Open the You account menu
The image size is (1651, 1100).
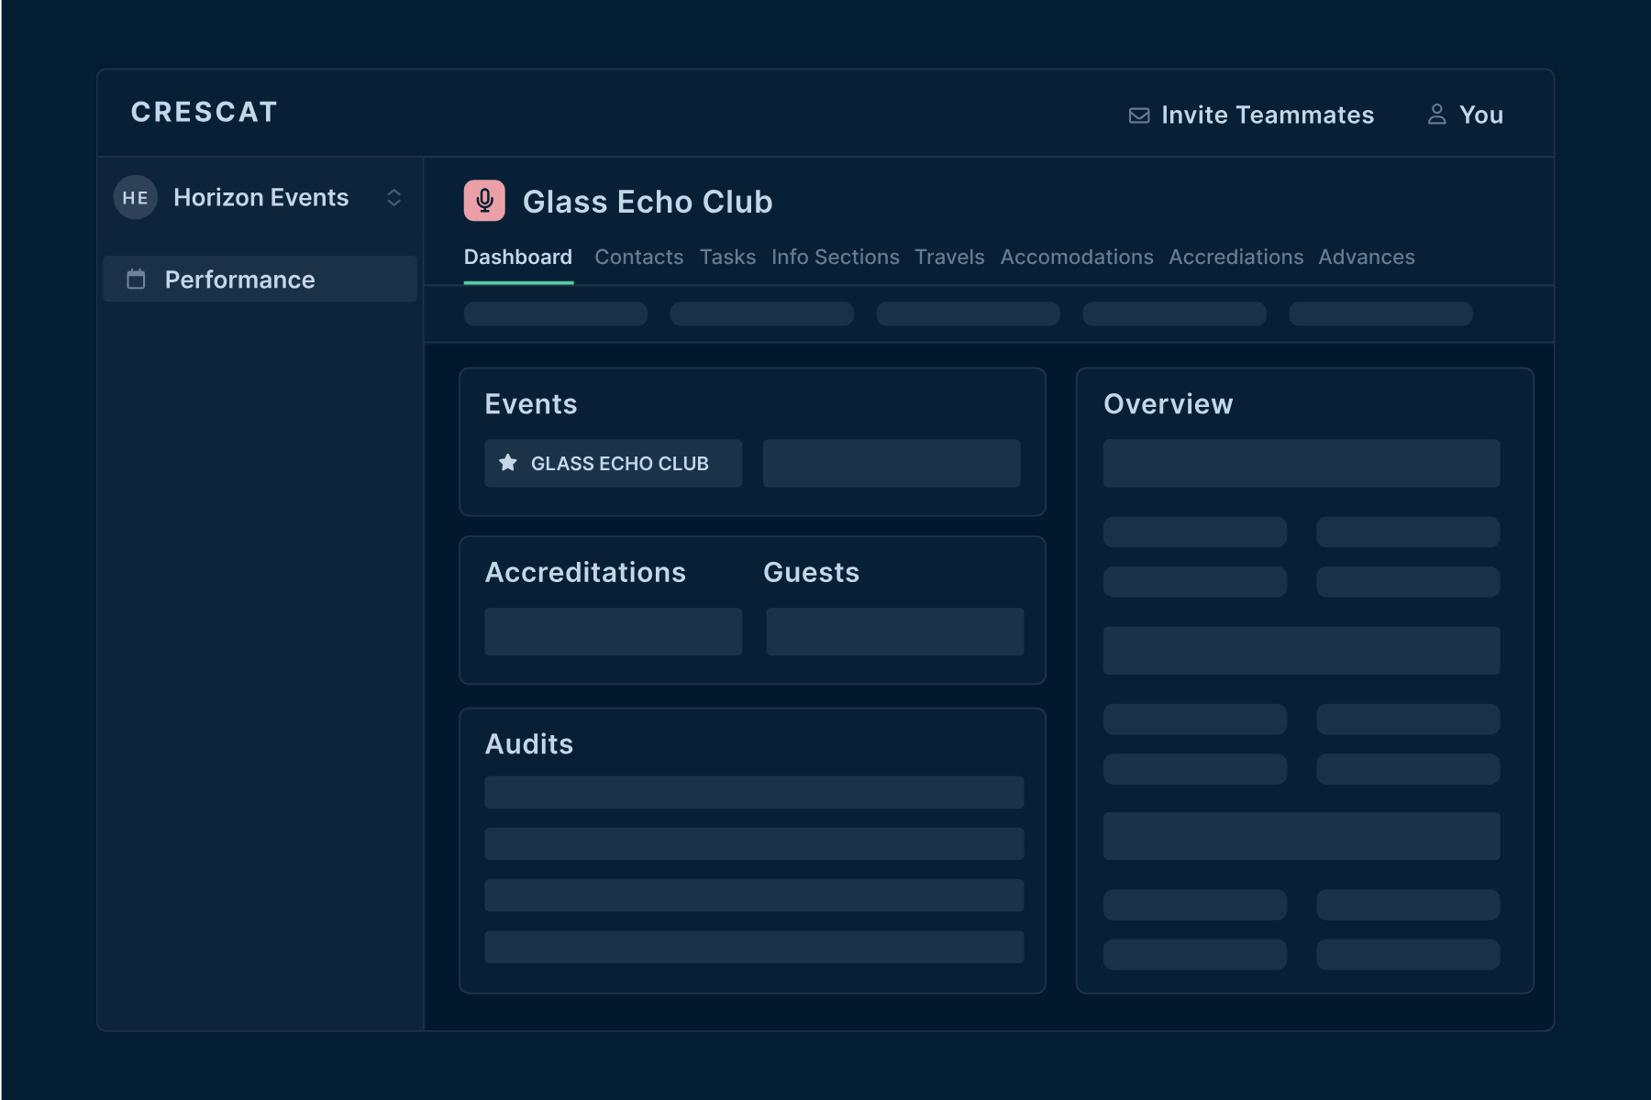tap(1466, 115)
